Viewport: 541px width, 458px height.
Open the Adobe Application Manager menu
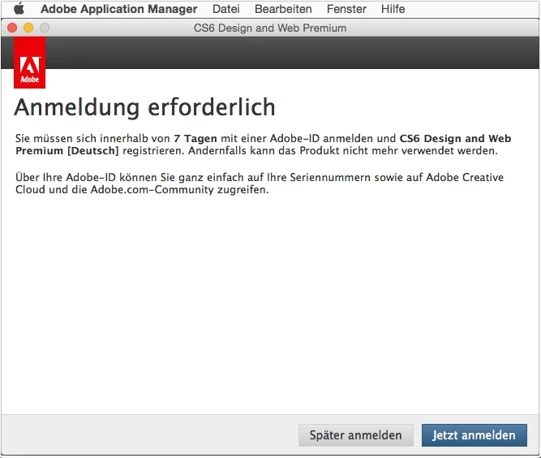(119, 9)
